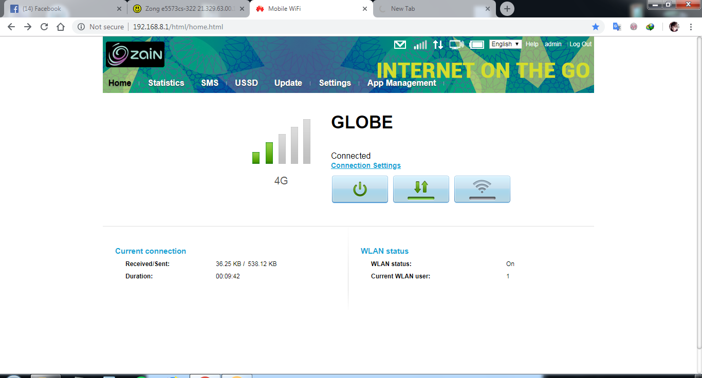Click the admin user link
702x378 pixels.
click(553, 44)
